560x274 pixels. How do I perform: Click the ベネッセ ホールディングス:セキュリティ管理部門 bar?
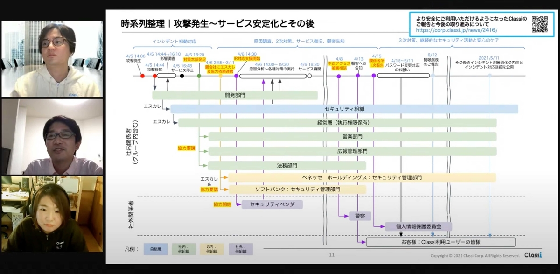point(362,177)
